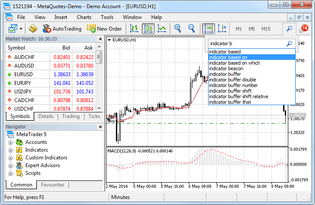This screenshot has height=205, width=315.
Task: Click the Accounts icon in Navigator
Action: click(19, 142)
